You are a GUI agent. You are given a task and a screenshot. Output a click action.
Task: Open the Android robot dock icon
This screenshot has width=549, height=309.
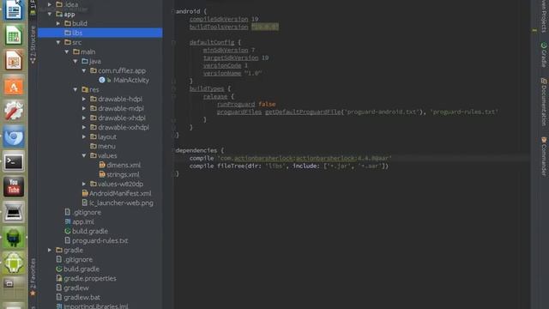(x=14, y=263)
